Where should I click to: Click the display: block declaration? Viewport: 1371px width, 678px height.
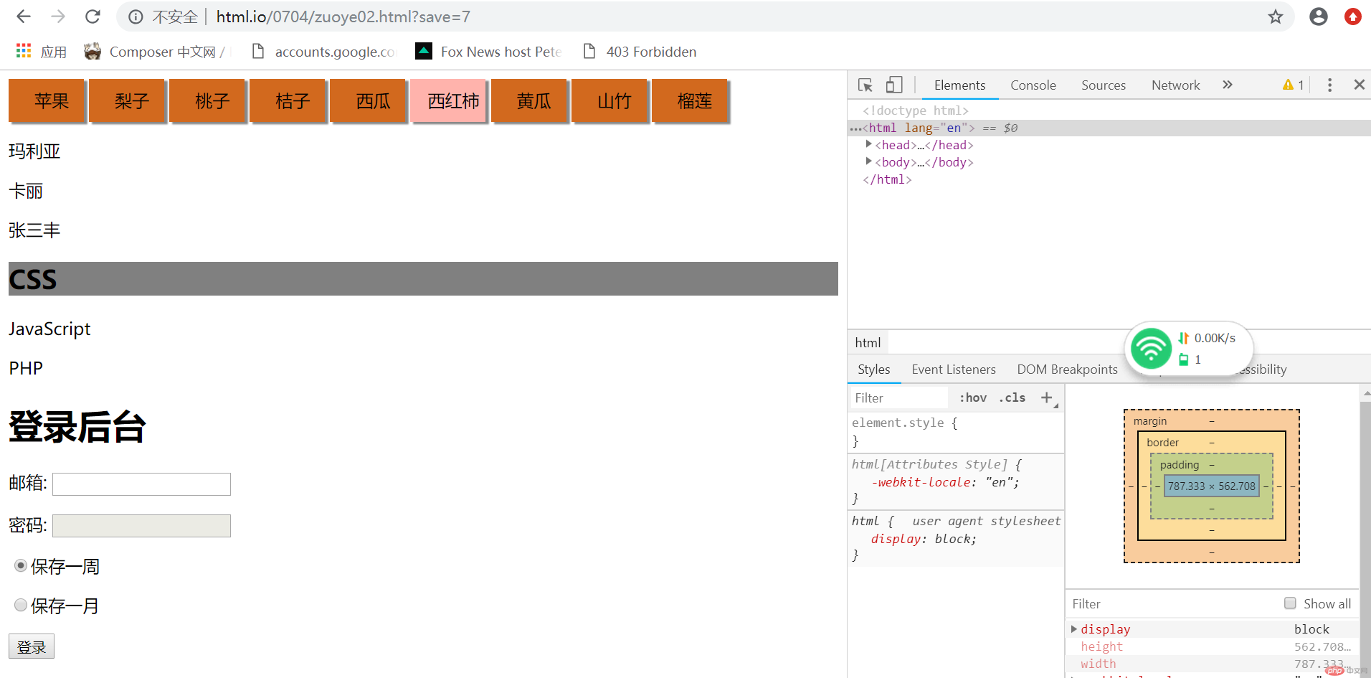(924, 539)
